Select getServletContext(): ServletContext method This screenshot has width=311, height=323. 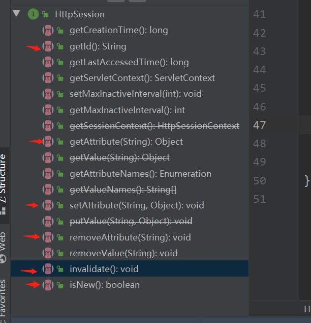pyautogui.click(x=142, y=78)
